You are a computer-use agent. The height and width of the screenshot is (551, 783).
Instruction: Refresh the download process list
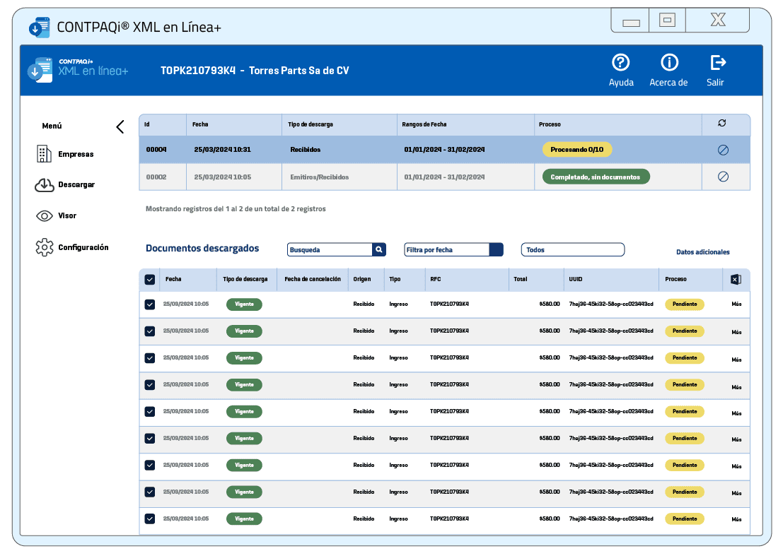tap(721, 124)
